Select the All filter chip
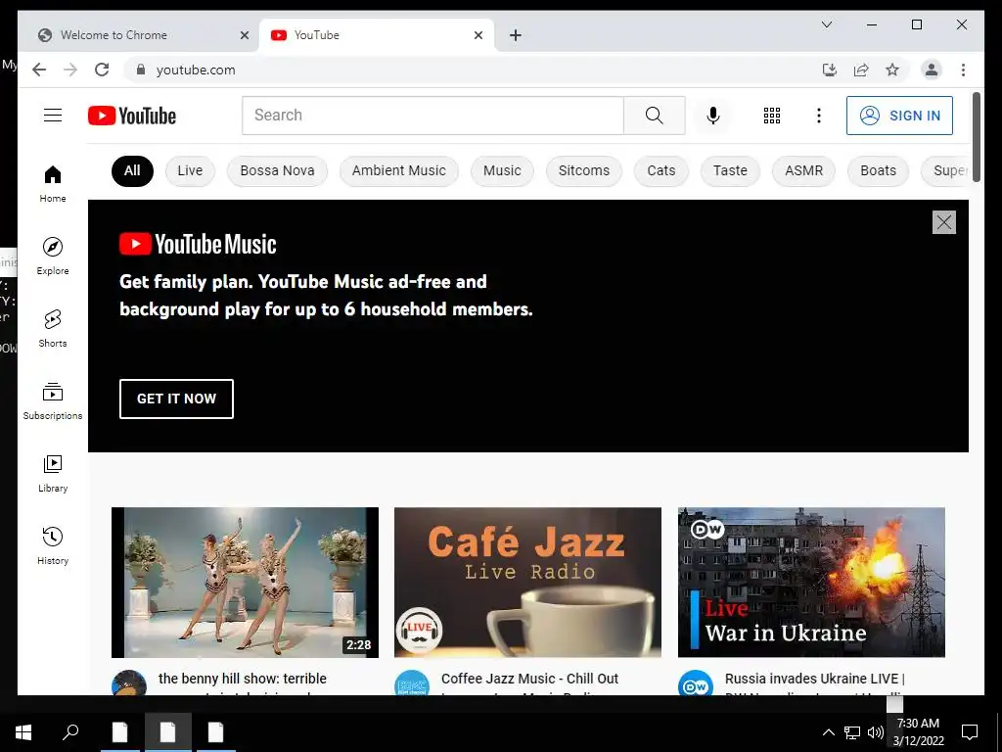The height and width of the screenshot is (752, 1002). coord(132,170)
